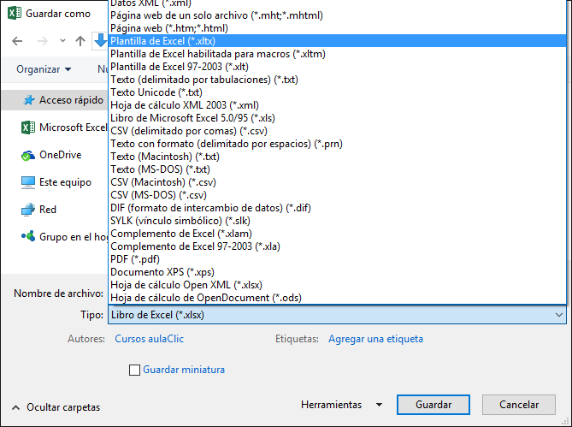The image size is (572, 427).
Task: Click the Acceso rápido star icon
Action: click(x=27, y=100)
